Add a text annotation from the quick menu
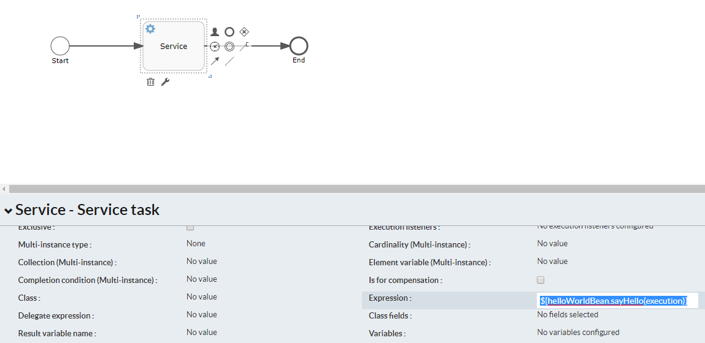 pyautogui.click(x=244, y=46)
